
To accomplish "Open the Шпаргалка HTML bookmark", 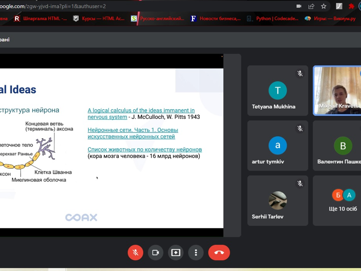I will point(41,18).
